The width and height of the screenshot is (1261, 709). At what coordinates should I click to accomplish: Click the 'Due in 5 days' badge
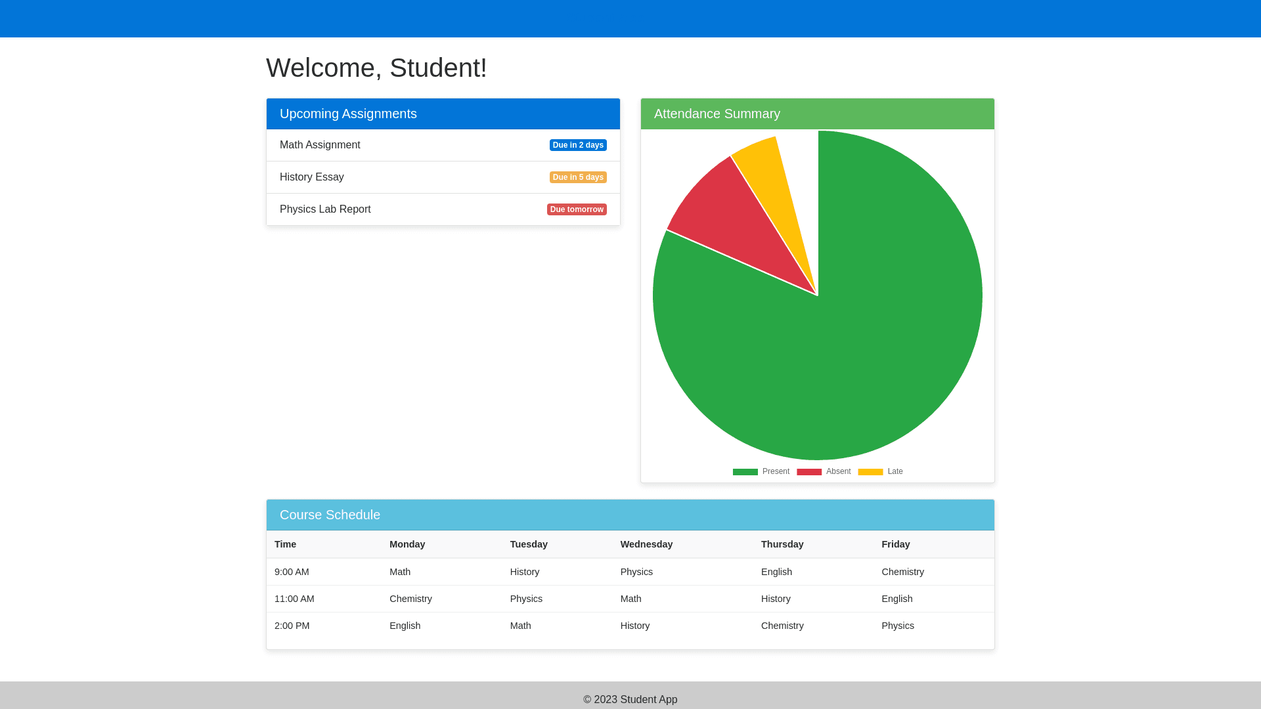coord(578,177)
